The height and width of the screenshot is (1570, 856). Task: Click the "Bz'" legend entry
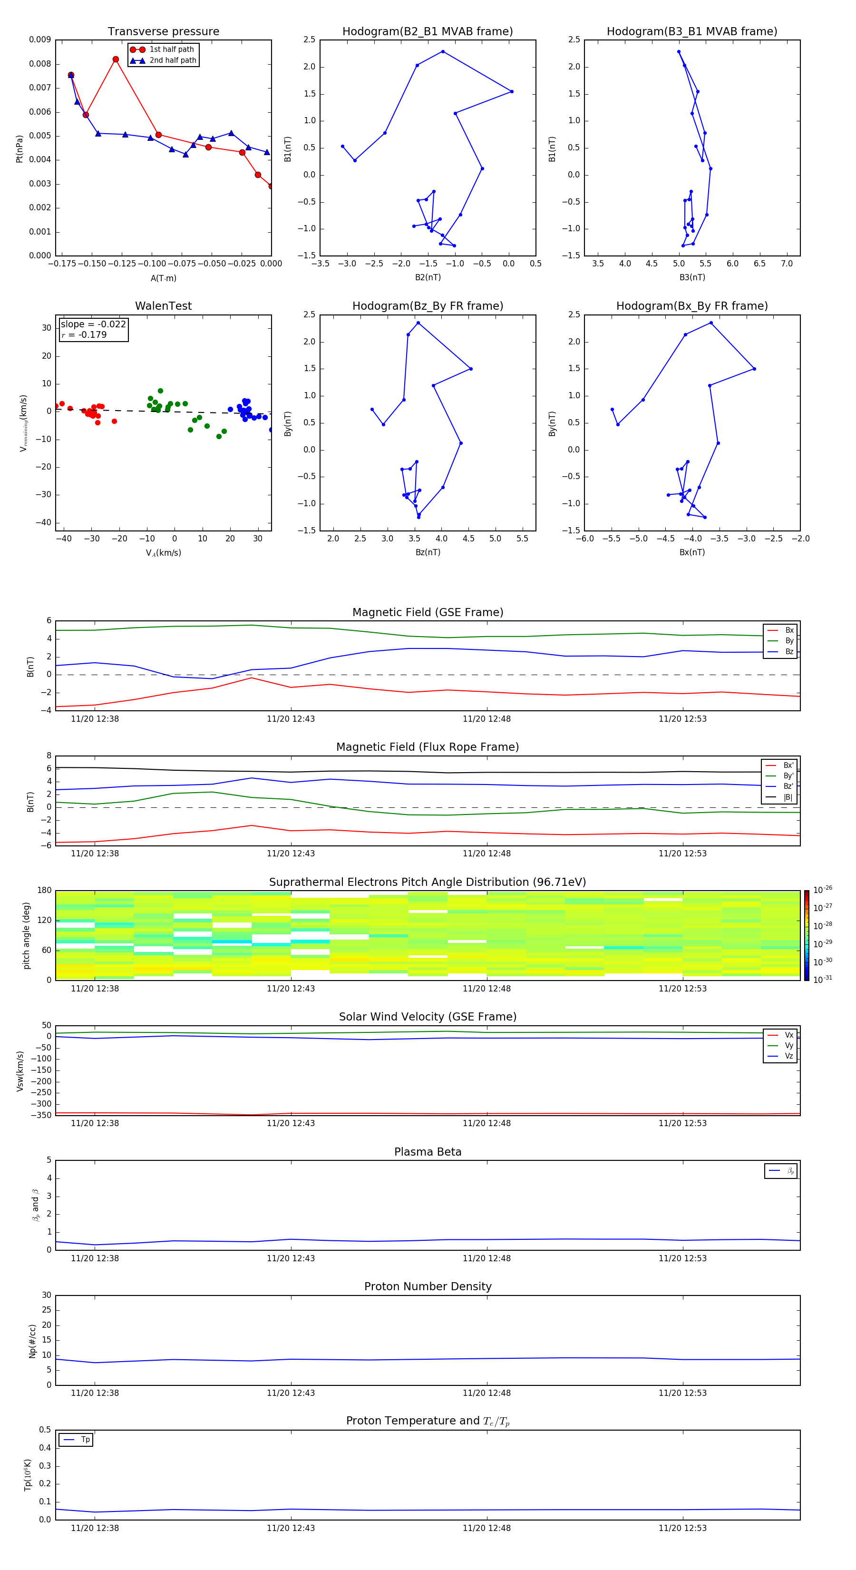coord(780,786)
